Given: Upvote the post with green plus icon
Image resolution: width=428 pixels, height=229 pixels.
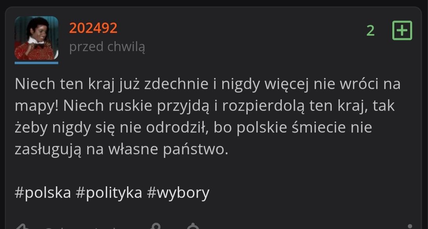Looking at the screenshot, I should pyautogui.click(x=402, y=30).
